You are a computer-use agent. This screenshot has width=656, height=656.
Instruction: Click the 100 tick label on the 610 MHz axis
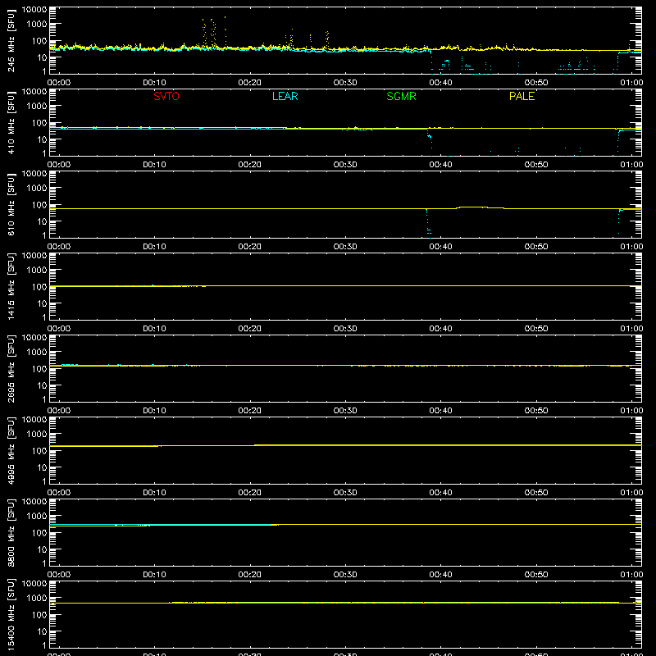click(x=39, y=205)
